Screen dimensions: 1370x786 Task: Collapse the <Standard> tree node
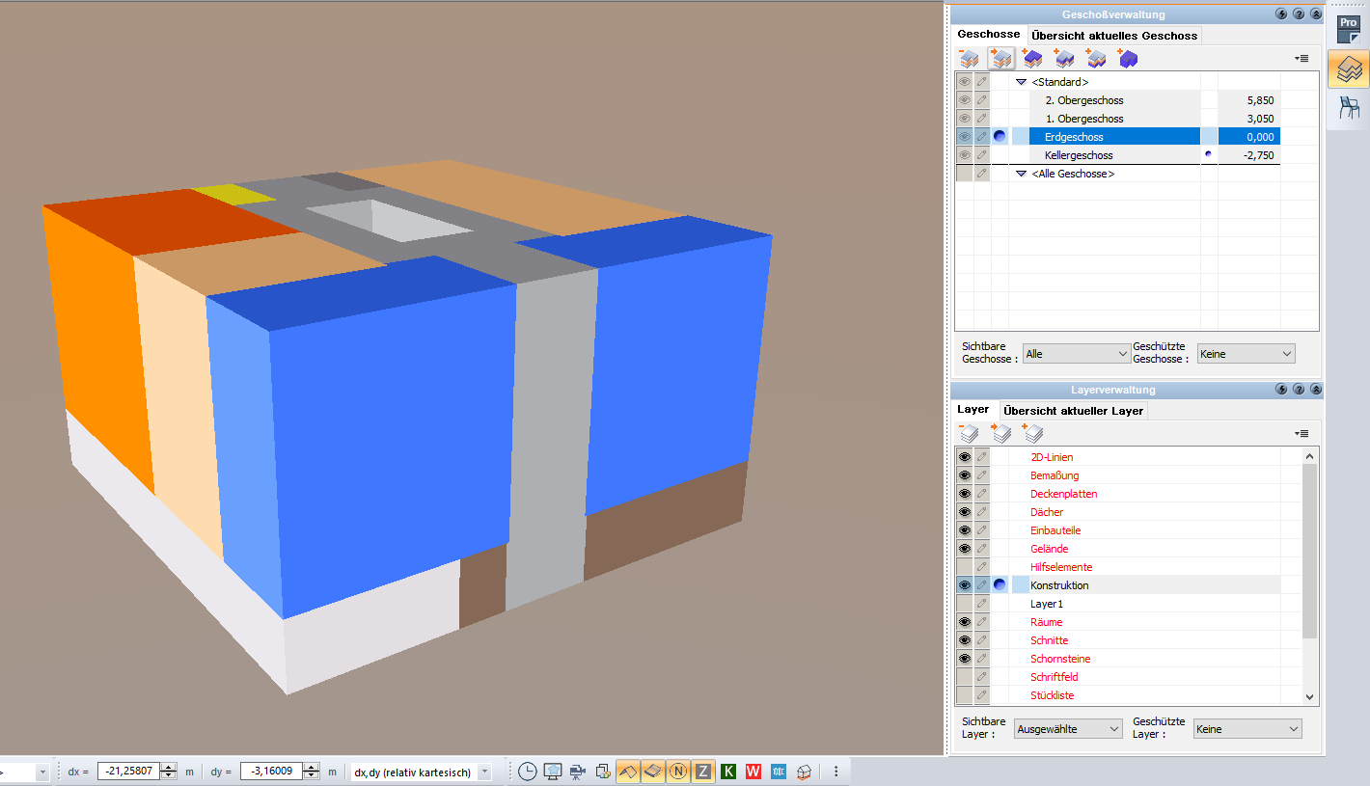pos(1021,81)
